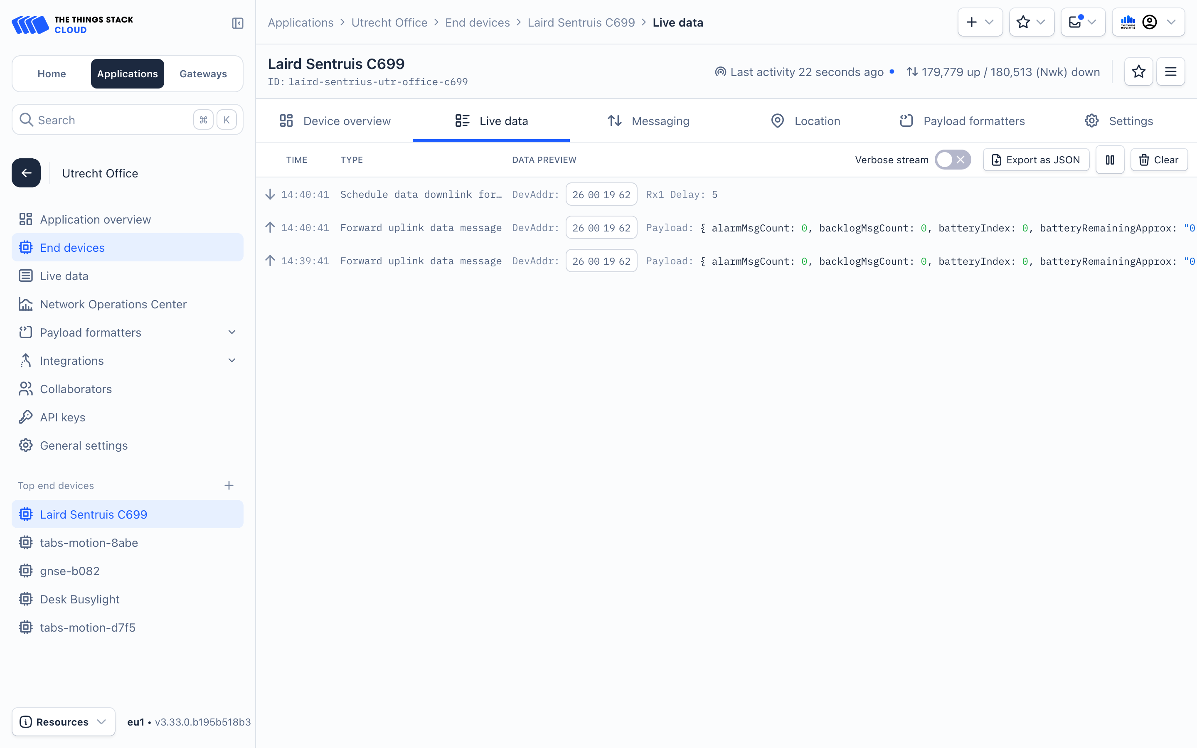Viewport: 1197px width, 748px height.
Task: Open the plus add-new dropdown
Action: [980, 22]
